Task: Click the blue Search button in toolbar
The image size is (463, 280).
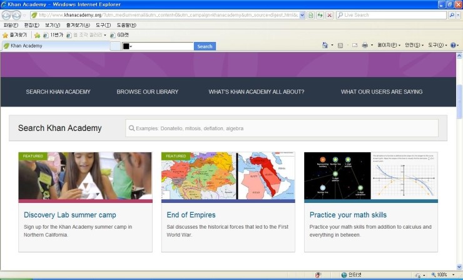Action: pyautogui.click(x=205, y=46)
